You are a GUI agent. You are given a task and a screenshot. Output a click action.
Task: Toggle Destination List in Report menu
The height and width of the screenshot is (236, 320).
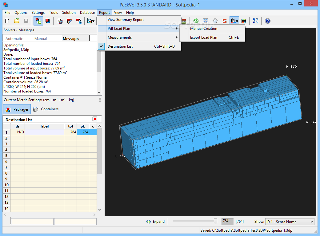[x=120, y=46]
